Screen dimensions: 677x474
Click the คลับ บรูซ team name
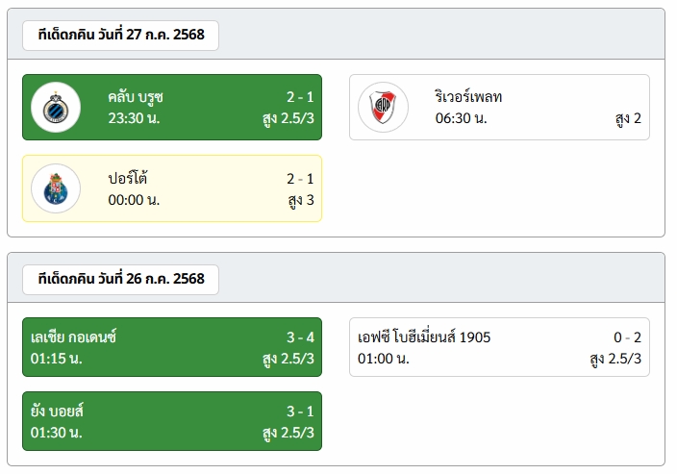point(136,97)
